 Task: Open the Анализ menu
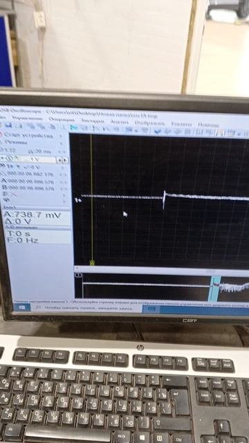[119, 122]
